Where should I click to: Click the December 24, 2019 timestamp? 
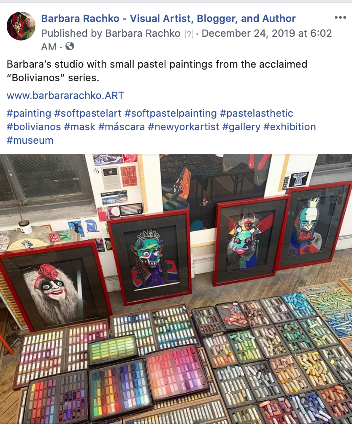[x=267, y=33]
